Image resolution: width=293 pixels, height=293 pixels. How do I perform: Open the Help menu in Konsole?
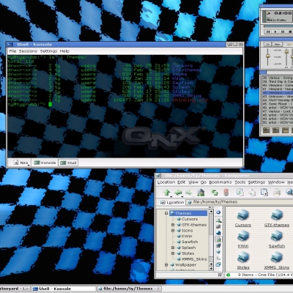pos(64,51)
